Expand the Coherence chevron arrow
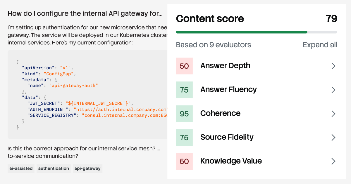 pos(333,114)
